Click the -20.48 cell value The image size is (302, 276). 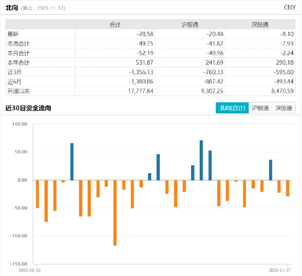click(215, 34)
